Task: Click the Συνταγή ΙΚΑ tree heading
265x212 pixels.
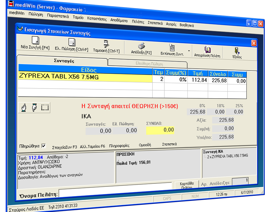Action: point(213,151)
